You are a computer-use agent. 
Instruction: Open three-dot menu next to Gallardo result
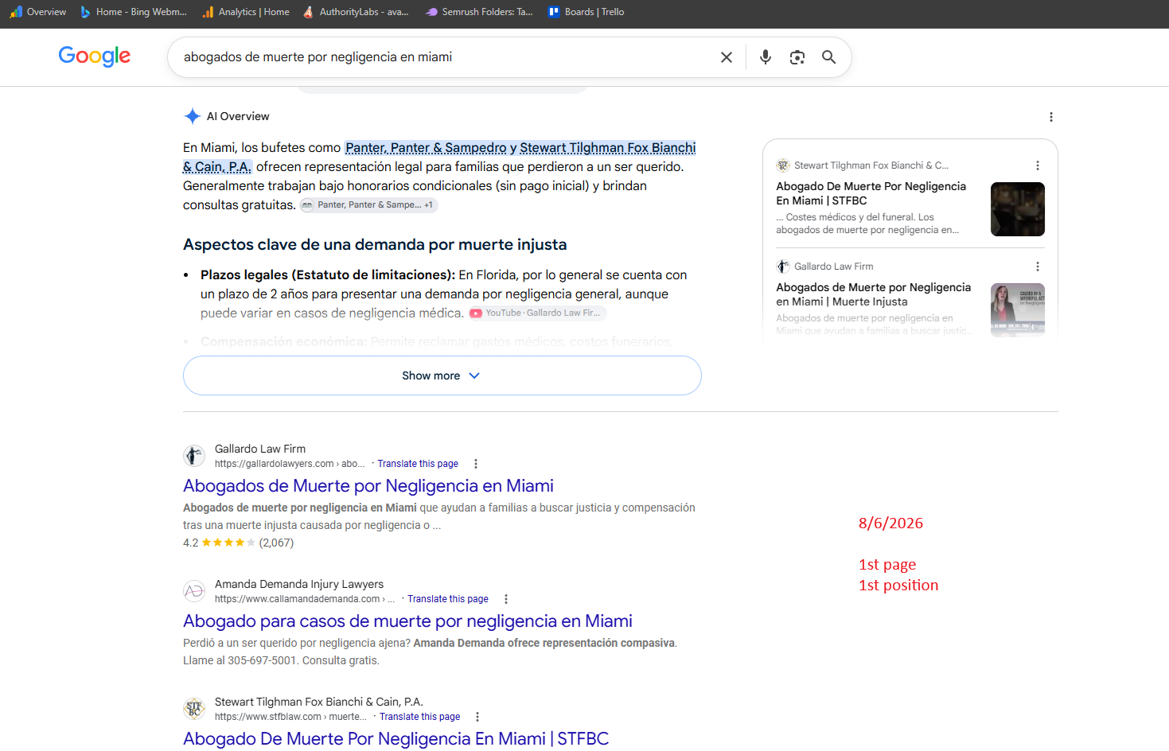coord(476,464)
